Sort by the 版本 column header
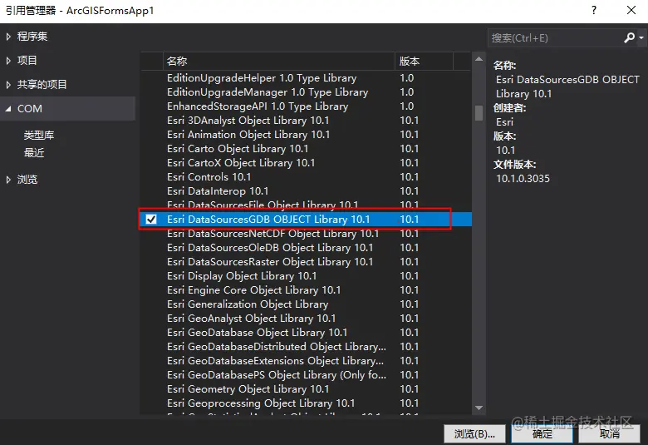648x445 pixels. point(424,62)
